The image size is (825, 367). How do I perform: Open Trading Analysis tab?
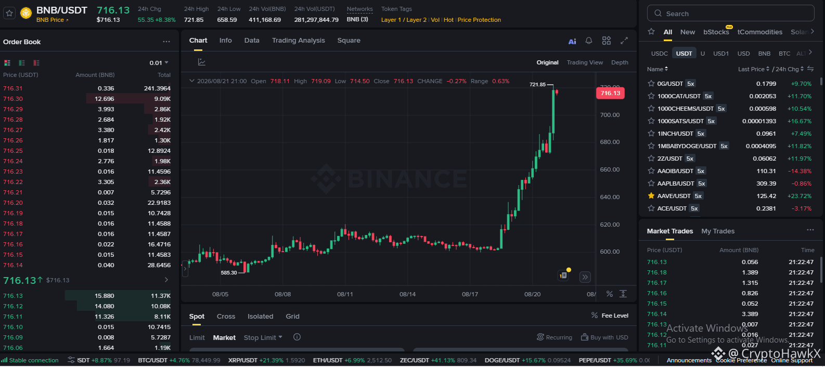298,41
